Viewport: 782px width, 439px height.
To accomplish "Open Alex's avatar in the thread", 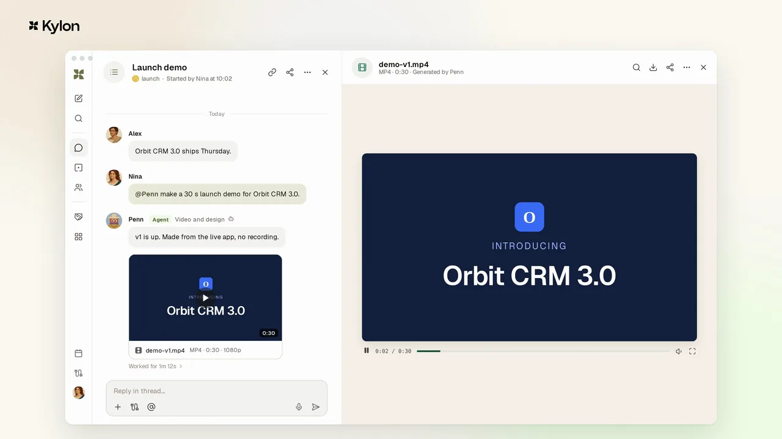I will click(114, 135).
